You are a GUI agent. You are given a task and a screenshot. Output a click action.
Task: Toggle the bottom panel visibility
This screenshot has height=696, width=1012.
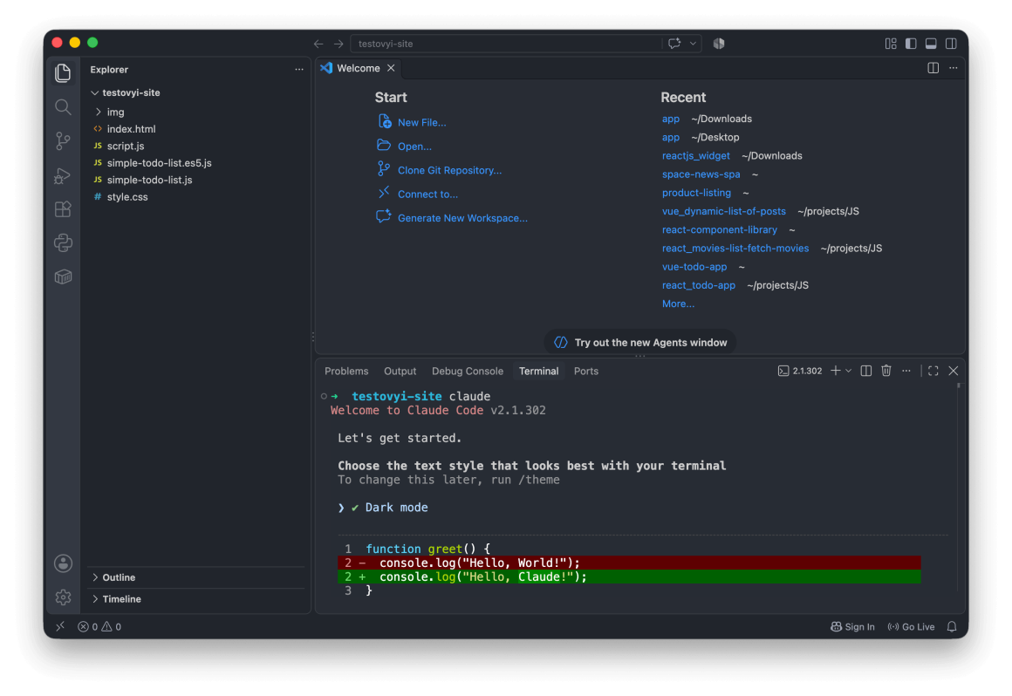[931, 44]
